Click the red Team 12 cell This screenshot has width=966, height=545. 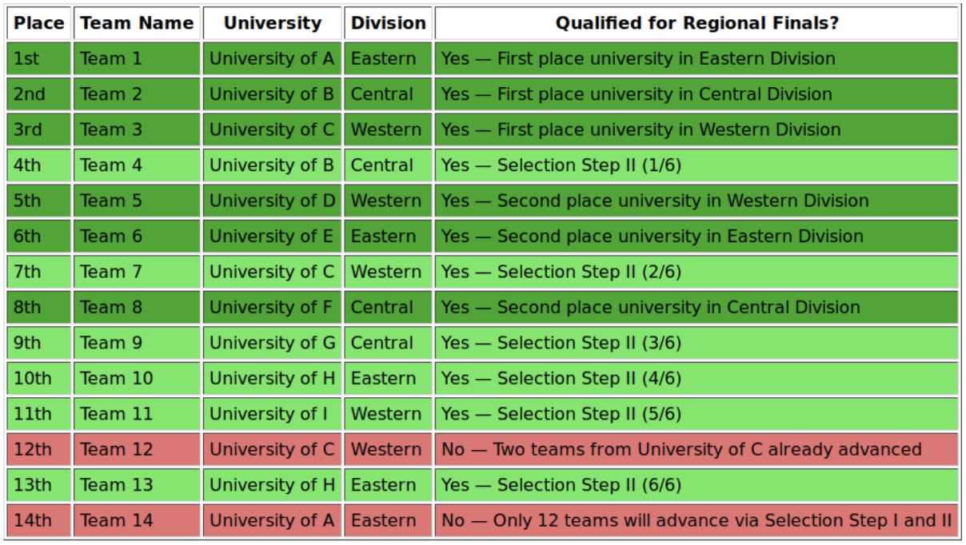pyautogui.click(x=137, y=449)
